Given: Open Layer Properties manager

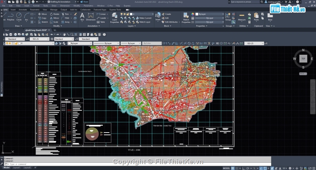Looking at the screenshot, I should [114, 18].
